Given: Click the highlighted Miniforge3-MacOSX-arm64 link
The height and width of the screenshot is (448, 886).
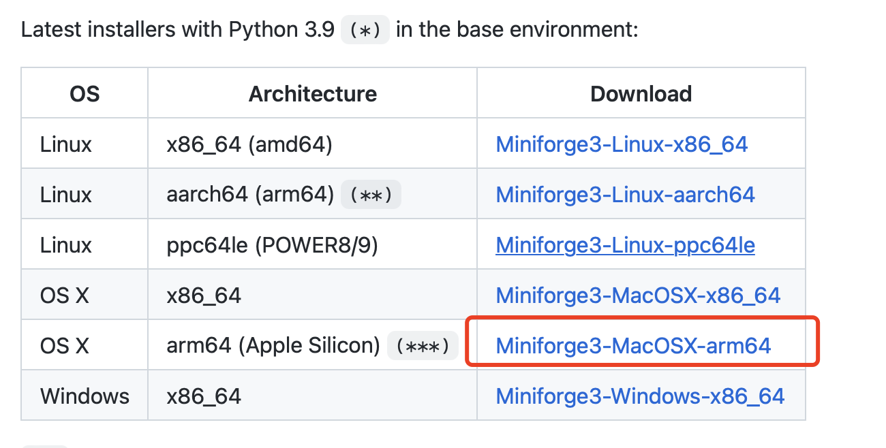Looking at the screenshot, I should click(x=632, y=345).
